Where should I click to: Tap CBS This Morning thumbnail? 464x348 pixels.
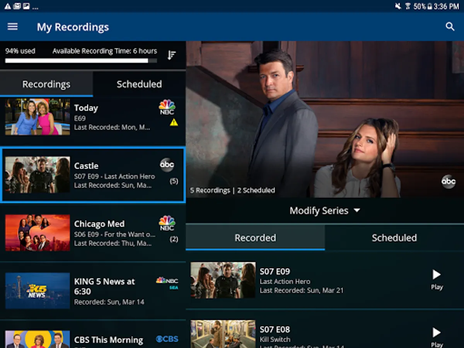[38, 339]
